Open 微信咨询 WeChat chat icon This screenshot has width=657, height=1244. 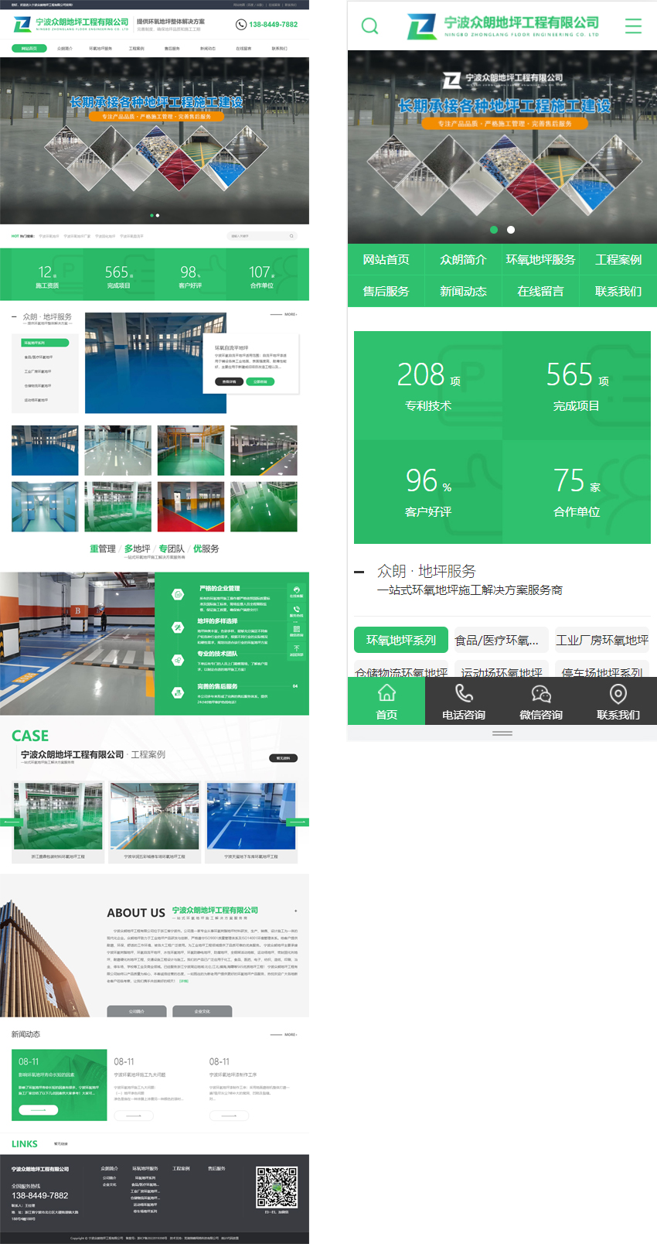[541, 693]
